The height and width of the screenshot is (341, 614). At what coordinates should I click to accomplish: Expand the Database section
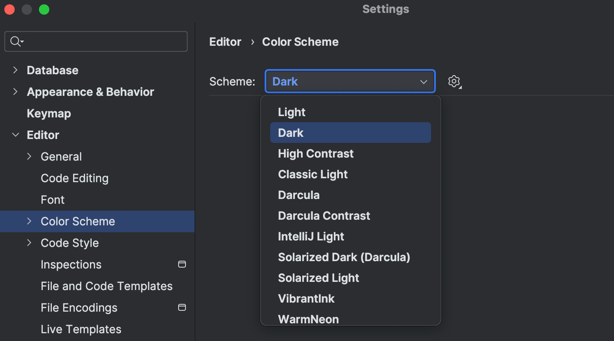point(16,70)
